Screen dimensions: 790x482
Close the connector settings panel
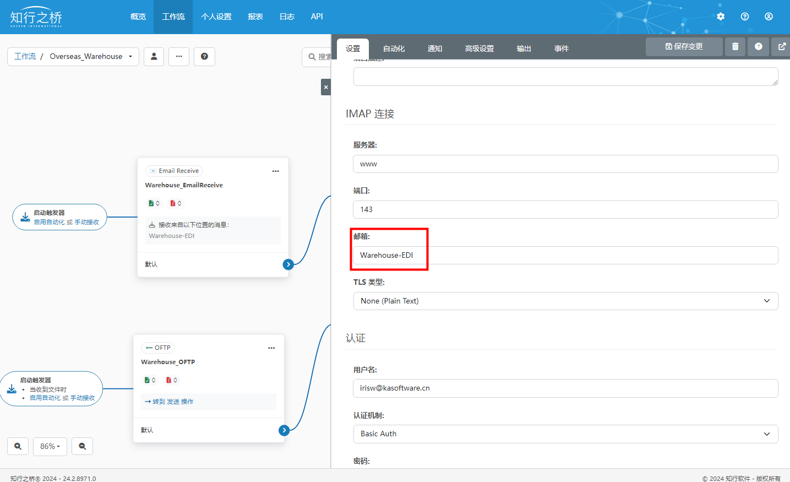click(326, 87)
